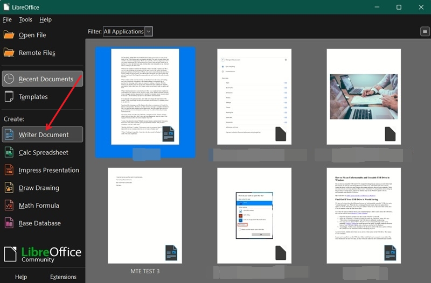The width and height of the screenshot is (431, 283).
Task: Open the hamburger actions menu button
Action: pos(425,31)
